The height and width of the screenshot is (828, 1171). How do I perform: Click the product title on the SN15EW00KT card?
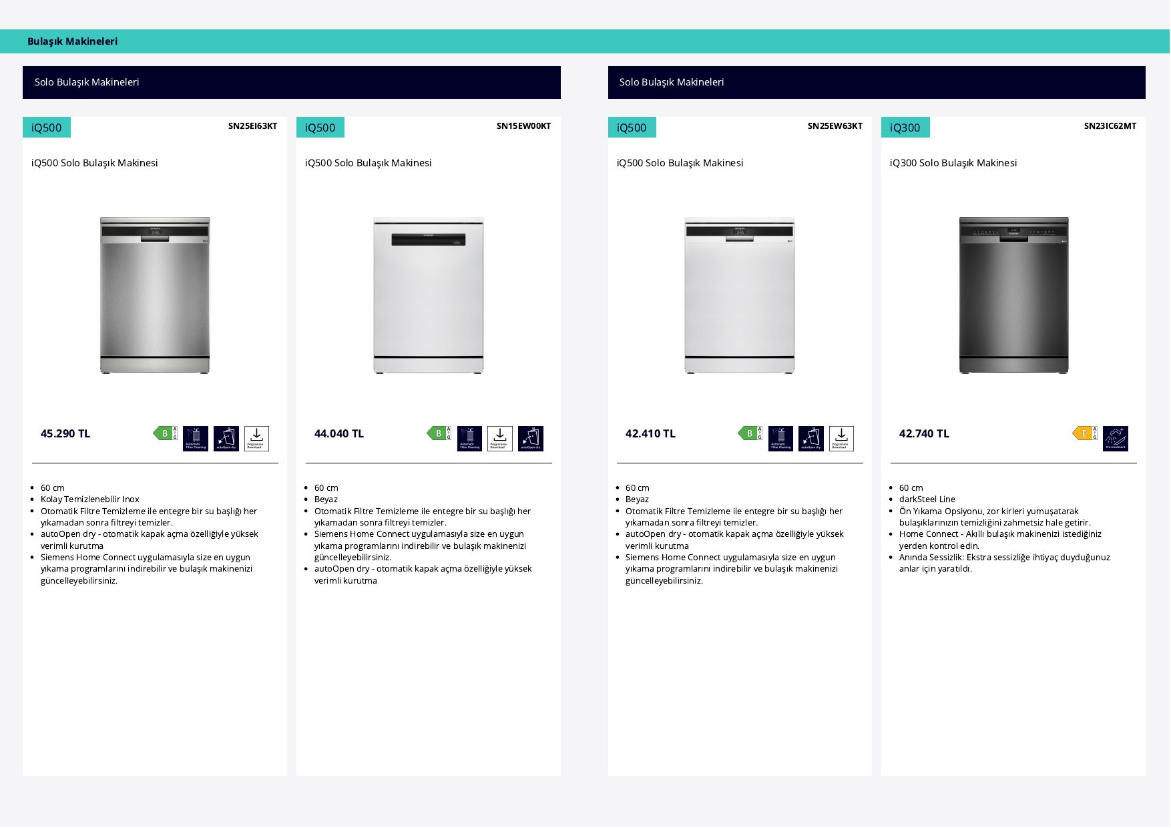[x=369, y=163]
